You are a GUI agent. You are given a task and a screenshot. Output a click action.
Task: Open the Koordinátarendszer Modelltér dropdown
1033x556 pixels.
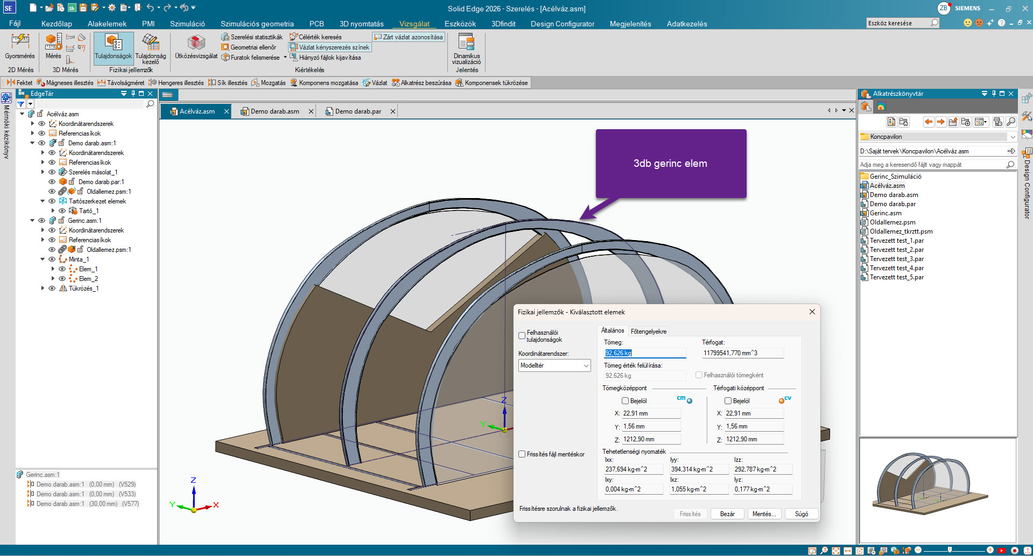coord(554,365)
